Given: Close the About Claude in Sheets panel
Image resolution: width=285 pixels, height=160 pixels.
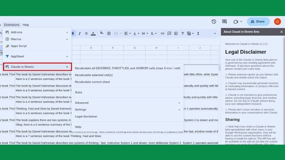Looking at the screenshot, I should pos(281,32).
